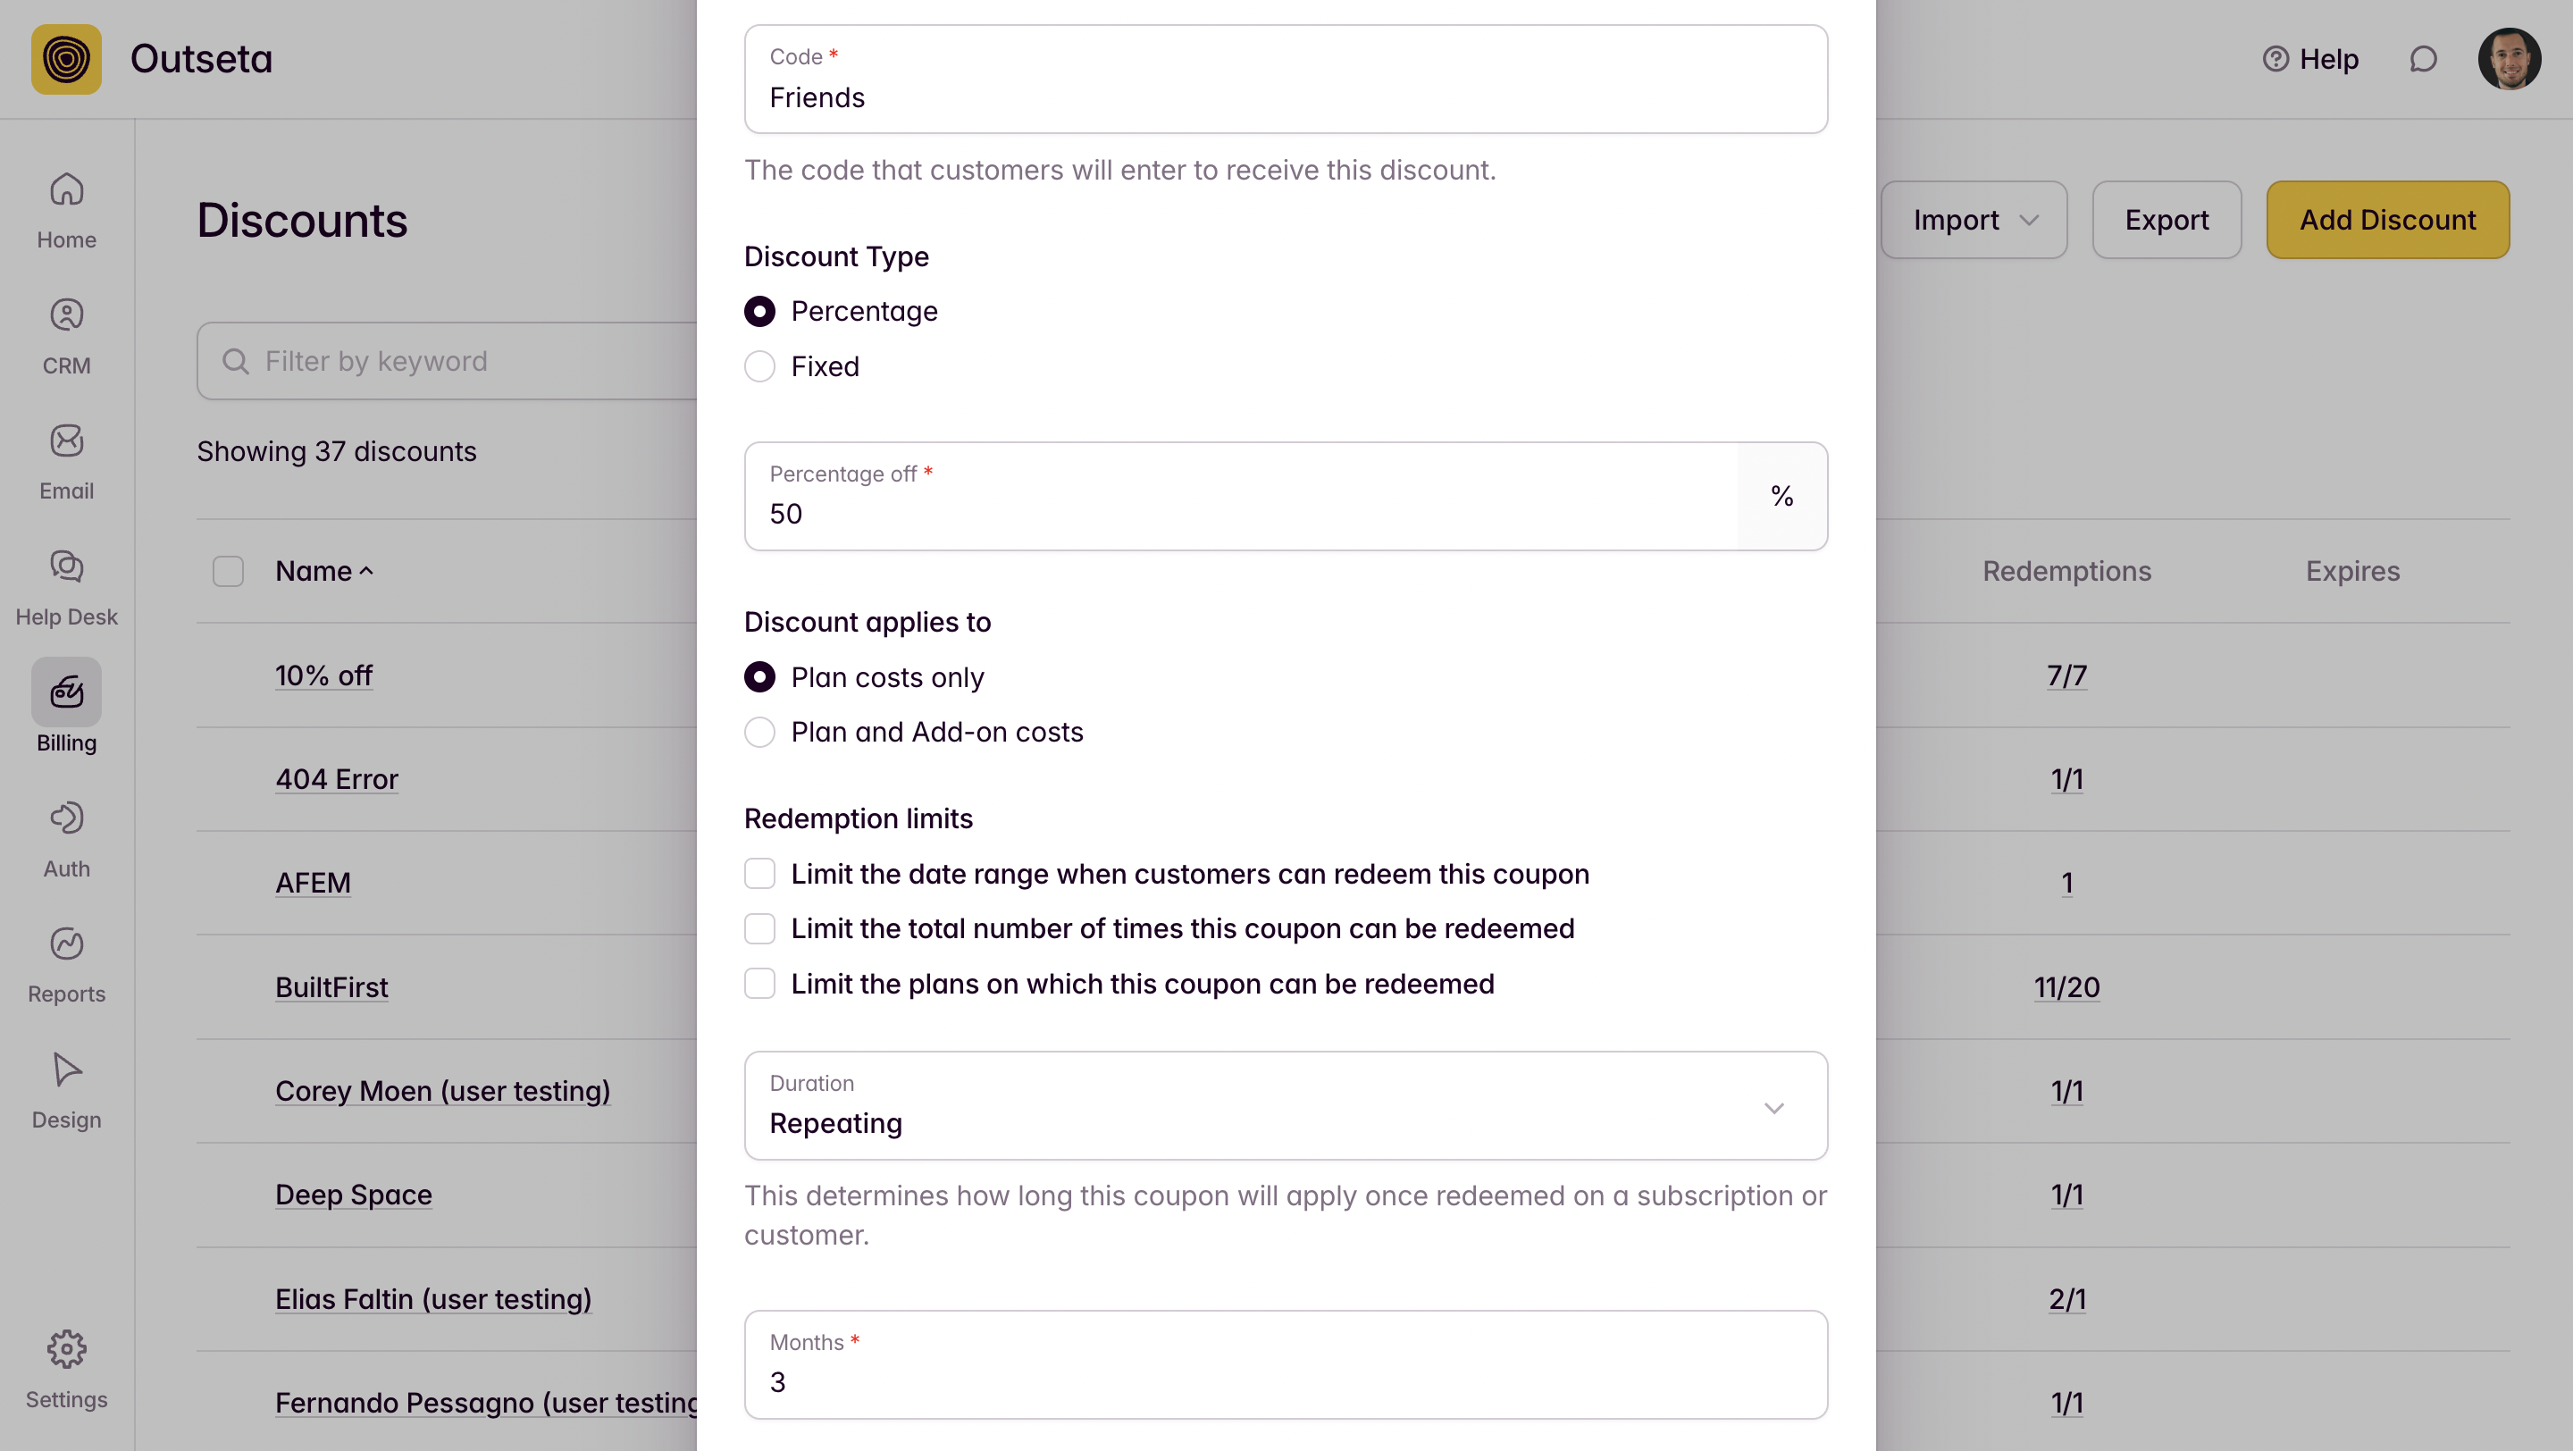Click the Add Discount button
The width and height of the screenshot is (2573, 1451).
[x=2386, y=220]
